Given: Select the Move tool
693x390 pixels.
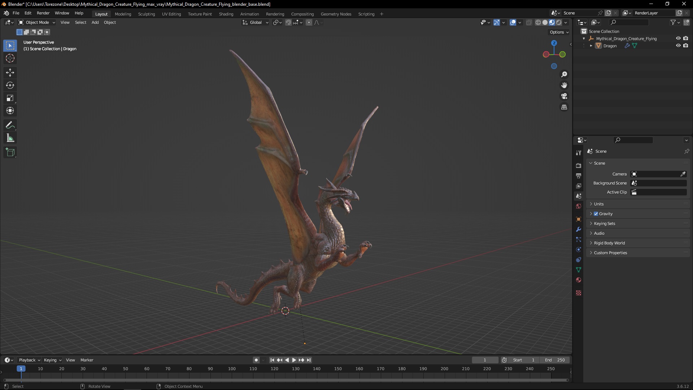Looking at the screenshot, I should [x=10, y=73].
